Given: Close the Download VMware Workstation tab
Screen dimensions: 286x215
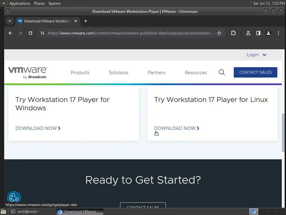Looking at the screenshot, I should tap(76, 21).
